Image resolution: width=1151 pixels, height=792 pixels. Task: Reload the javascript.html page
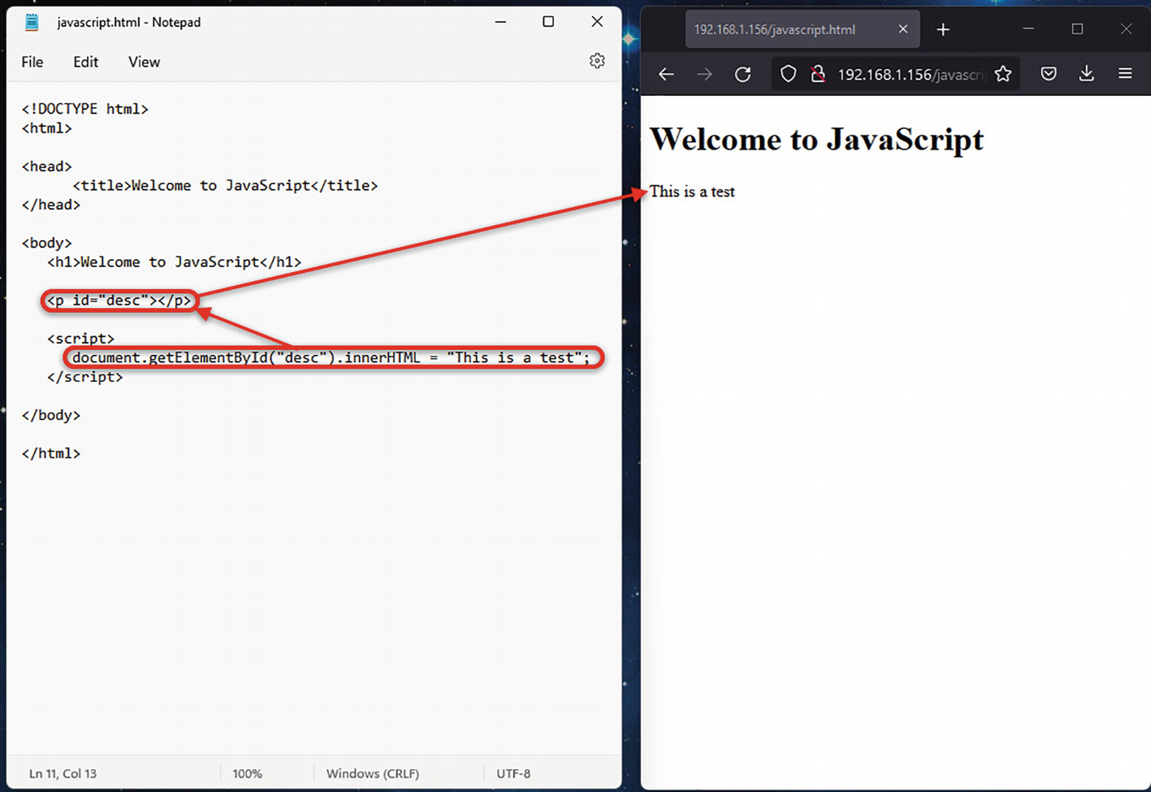point(742,75)
